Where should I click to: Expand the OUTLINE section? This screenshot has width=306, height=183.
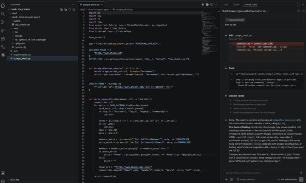pyautogui.click(x=14, y=180)
